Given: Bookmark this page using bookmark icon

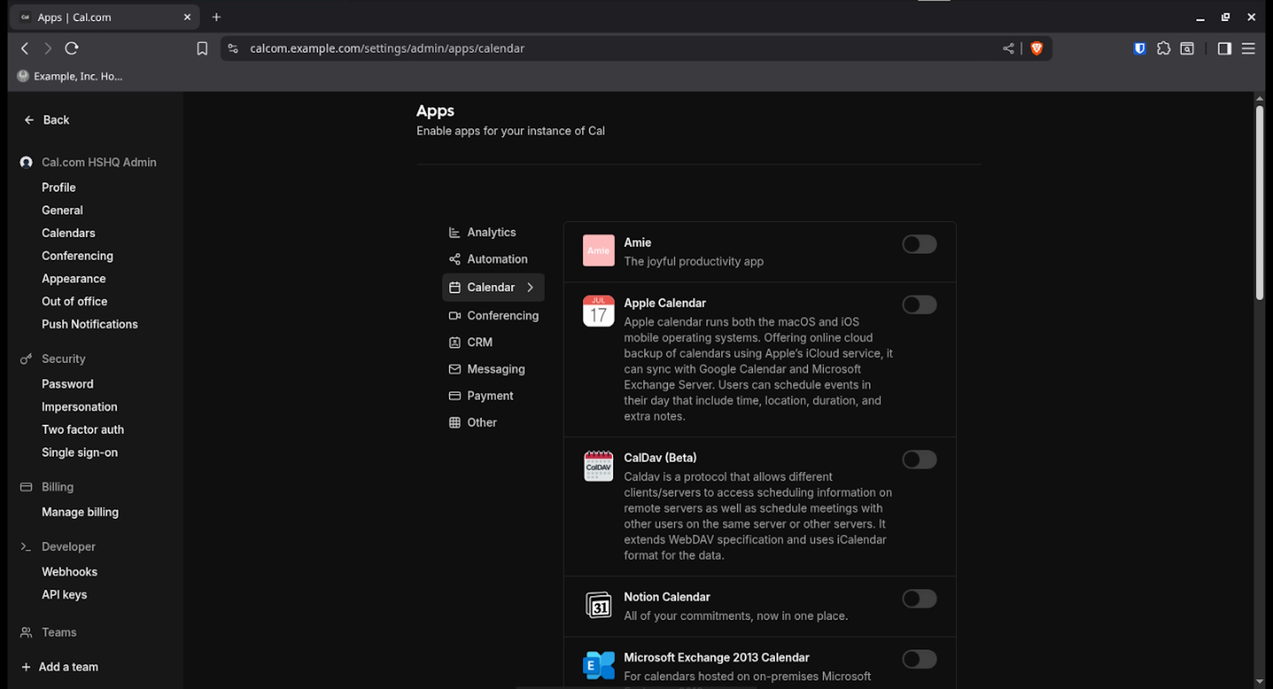Looking at the screenshot, I should (x=202, y=48).
